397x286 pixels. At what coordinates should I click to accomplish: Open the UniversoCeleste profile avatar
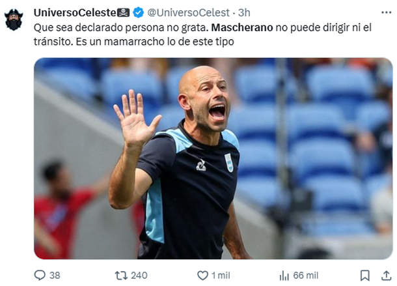14,20
